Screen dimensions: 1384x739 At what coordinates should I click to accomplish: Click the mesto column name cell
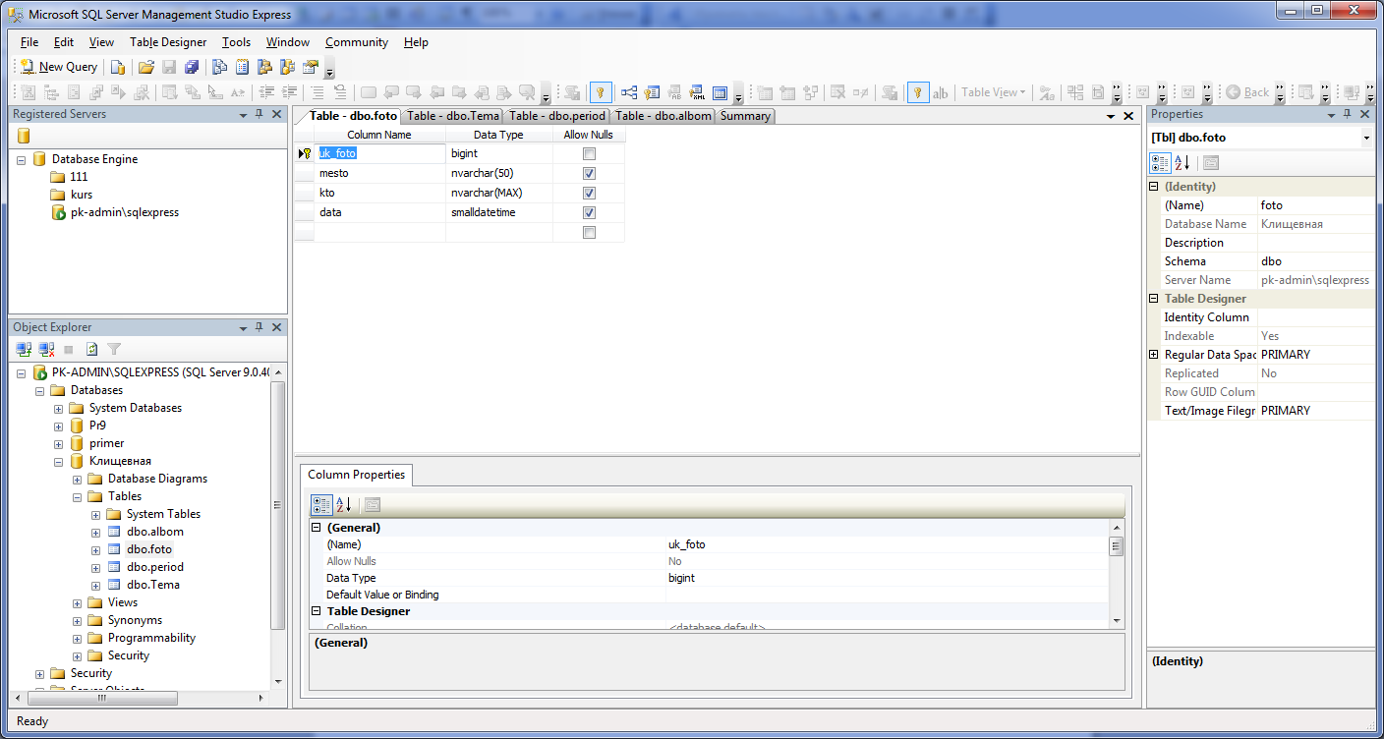pyautogui.click(x=380, y=173)
